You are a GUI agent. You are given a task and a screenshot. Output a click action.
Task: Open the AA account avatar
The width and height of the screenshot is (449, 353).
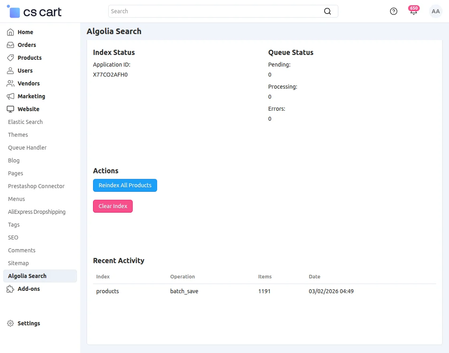pos(435,11)
